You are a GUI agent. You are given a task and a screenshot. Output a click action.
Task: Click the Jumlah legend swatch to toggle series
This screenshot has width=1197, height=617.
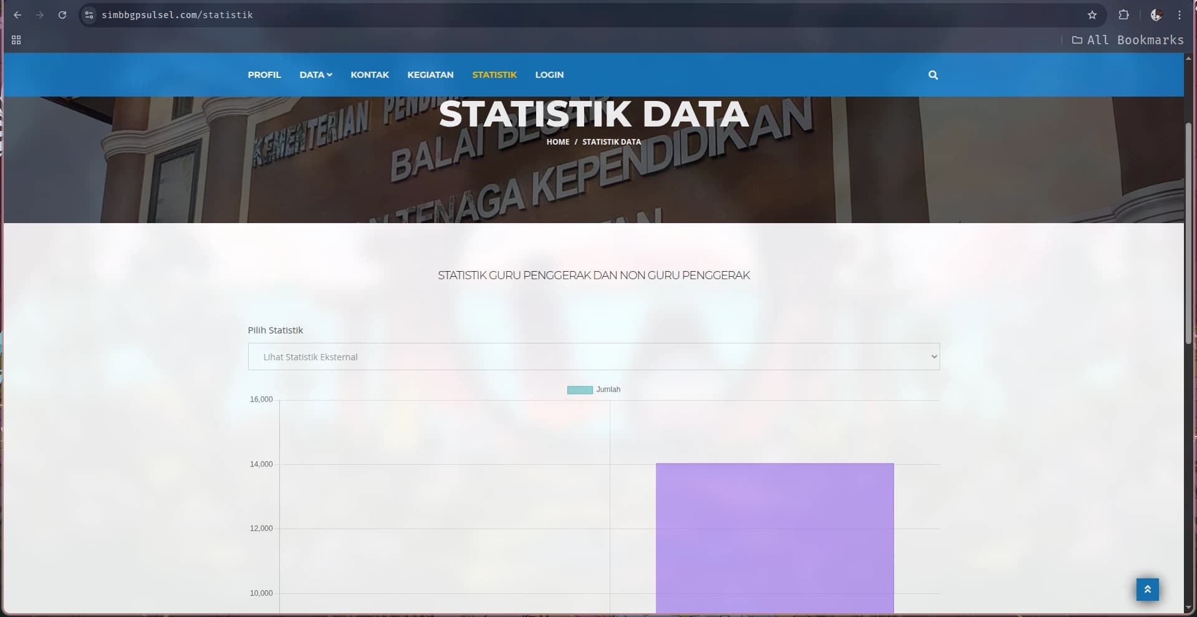click(x=580, y=390)
